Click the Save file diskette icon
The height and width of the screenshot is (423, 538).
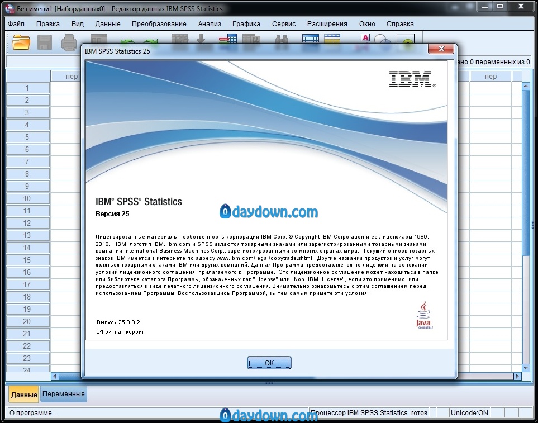tap(44, 42)
